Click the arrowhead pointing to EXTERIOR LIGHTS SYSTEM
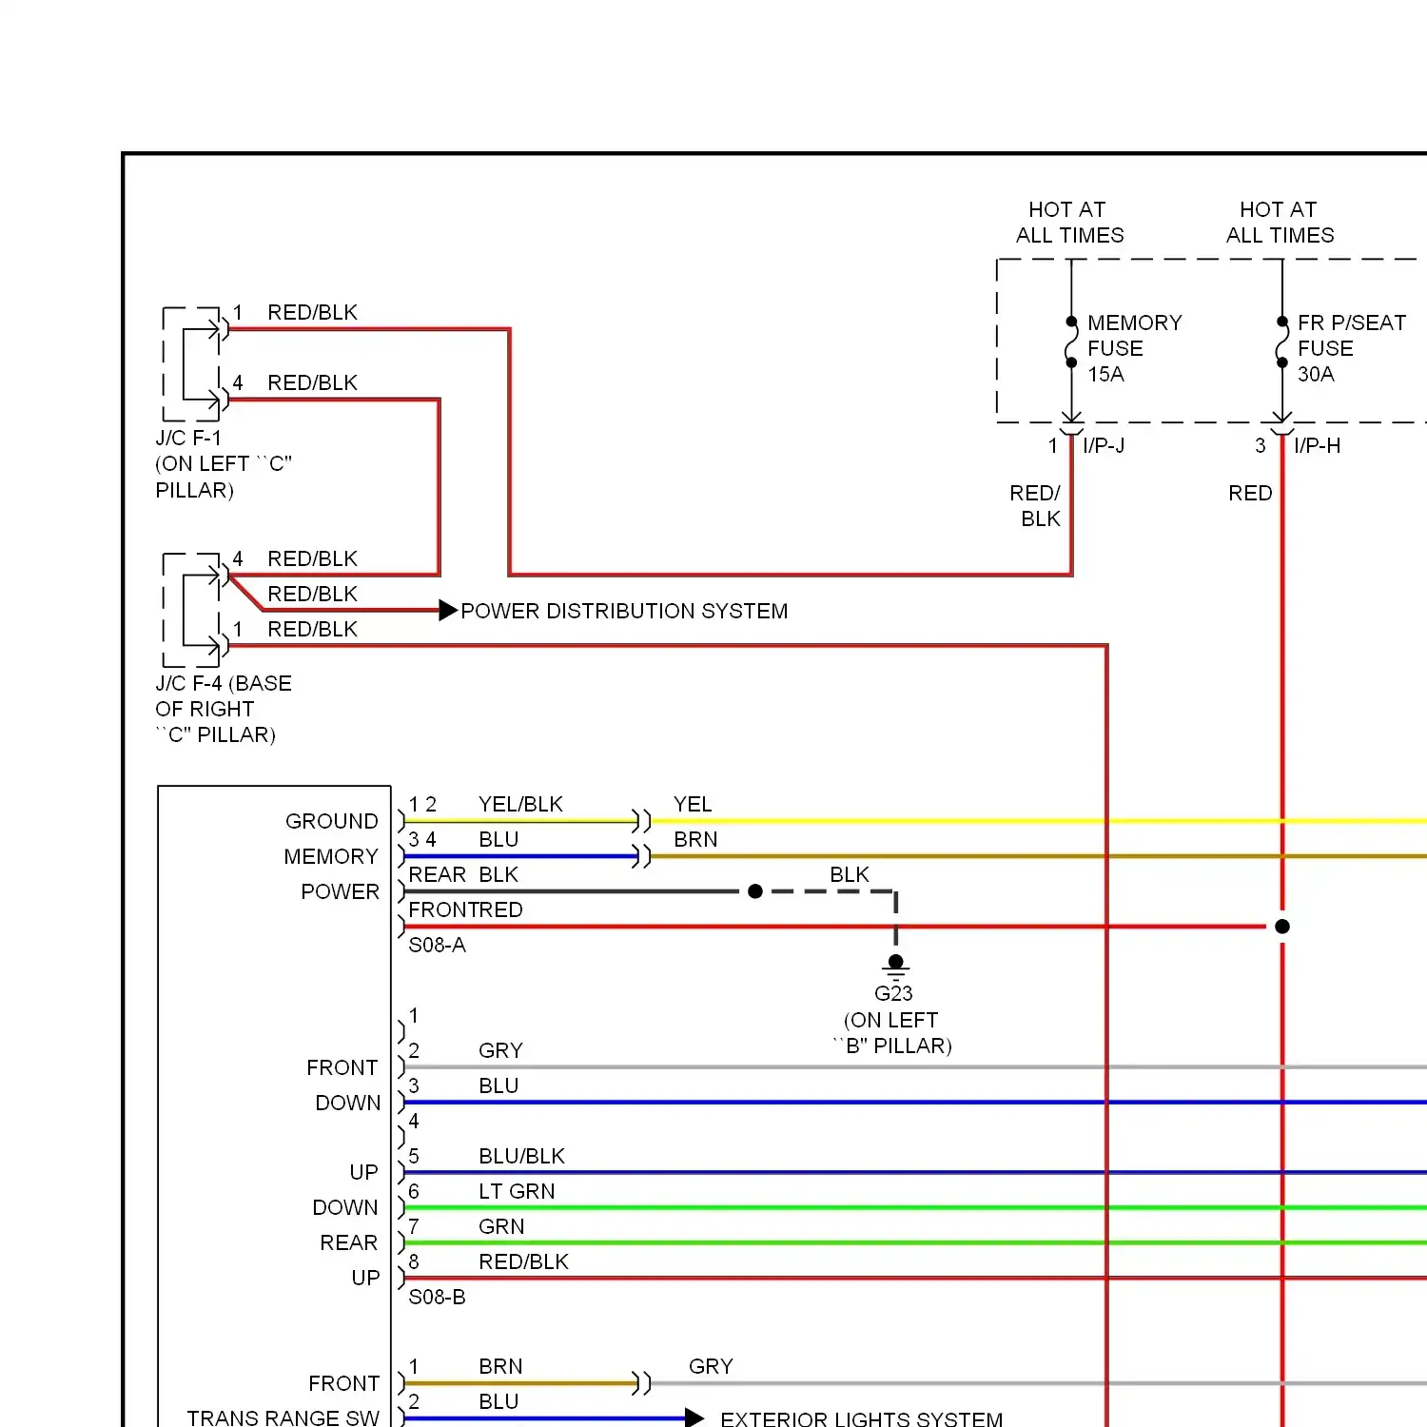 click(694, 1418)
